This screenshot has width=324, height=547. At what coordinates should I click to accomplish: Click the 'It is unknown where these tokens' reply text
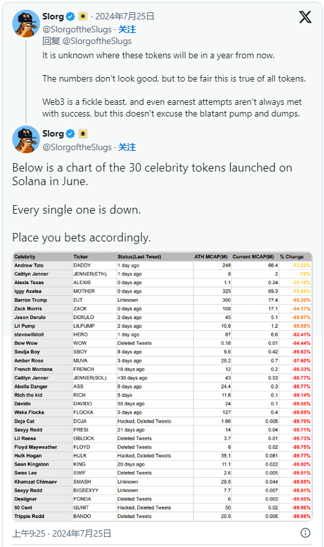pyautogui.click(x=174, y=84)
